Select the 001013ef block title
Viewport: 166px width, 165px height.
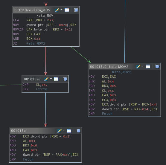coord(19,131)
